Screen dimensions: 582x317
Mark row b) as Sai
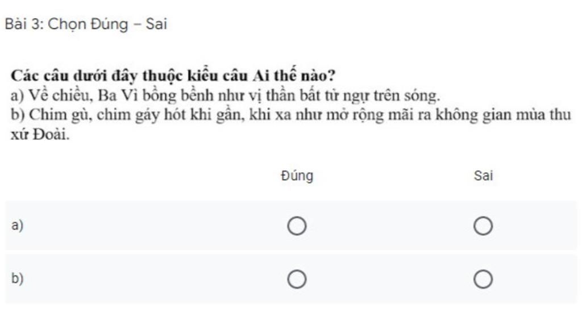[483, 279]
